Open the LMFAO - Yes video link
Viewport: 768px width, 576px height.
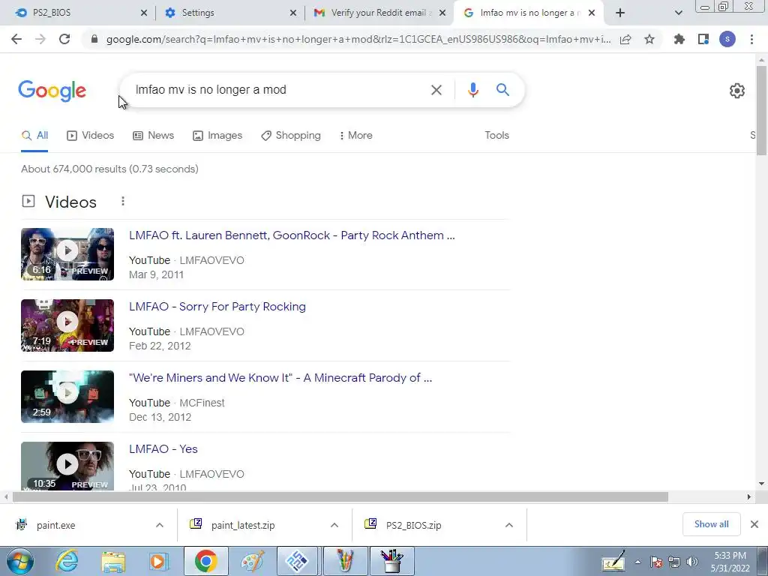click(x=163, y=449)
